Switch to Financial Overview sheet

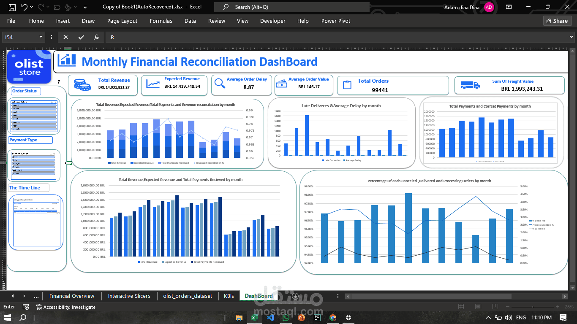72,296
